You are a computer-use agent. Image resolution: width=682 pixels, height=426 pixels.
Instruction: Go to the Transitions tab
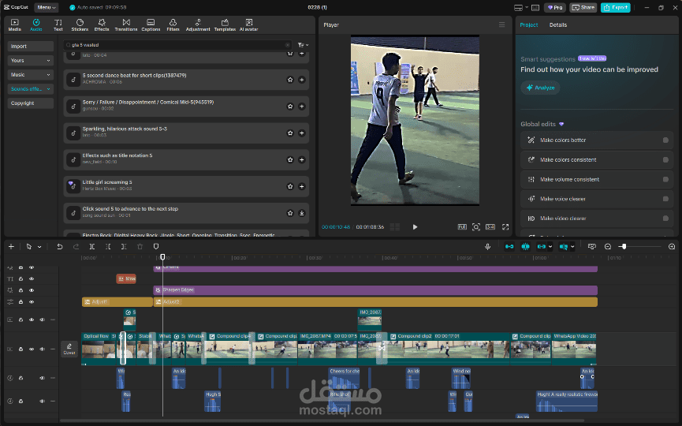pos(126,24)
